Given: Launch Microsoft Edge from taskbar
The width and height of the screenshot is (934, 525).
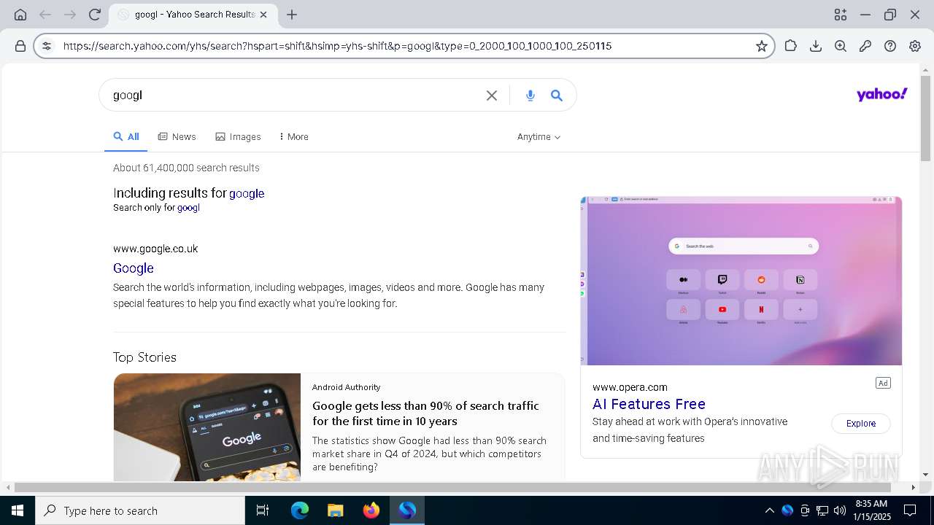Looking at the screenshot, I should click(300, 510).
